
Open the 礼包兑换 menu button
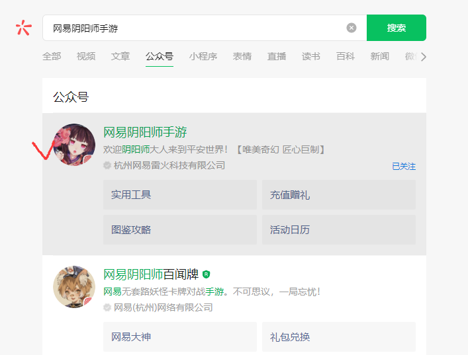(339, 336)
